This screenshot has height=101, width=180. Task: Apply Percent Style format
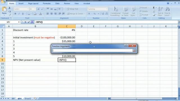(x=94, y=14)
